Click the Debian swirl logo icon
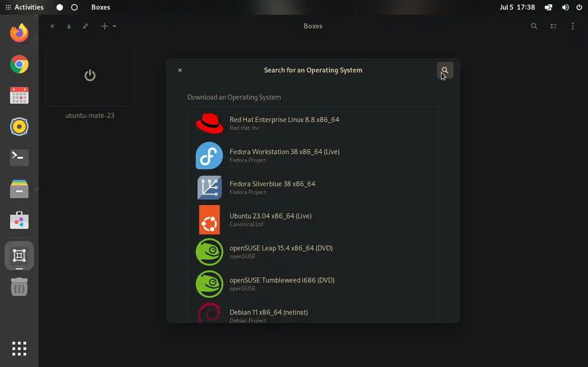The image size is (588, 367). coord(209,313)
